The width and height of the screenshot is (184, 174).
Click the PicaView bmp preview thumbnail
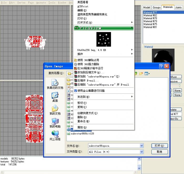104,39
